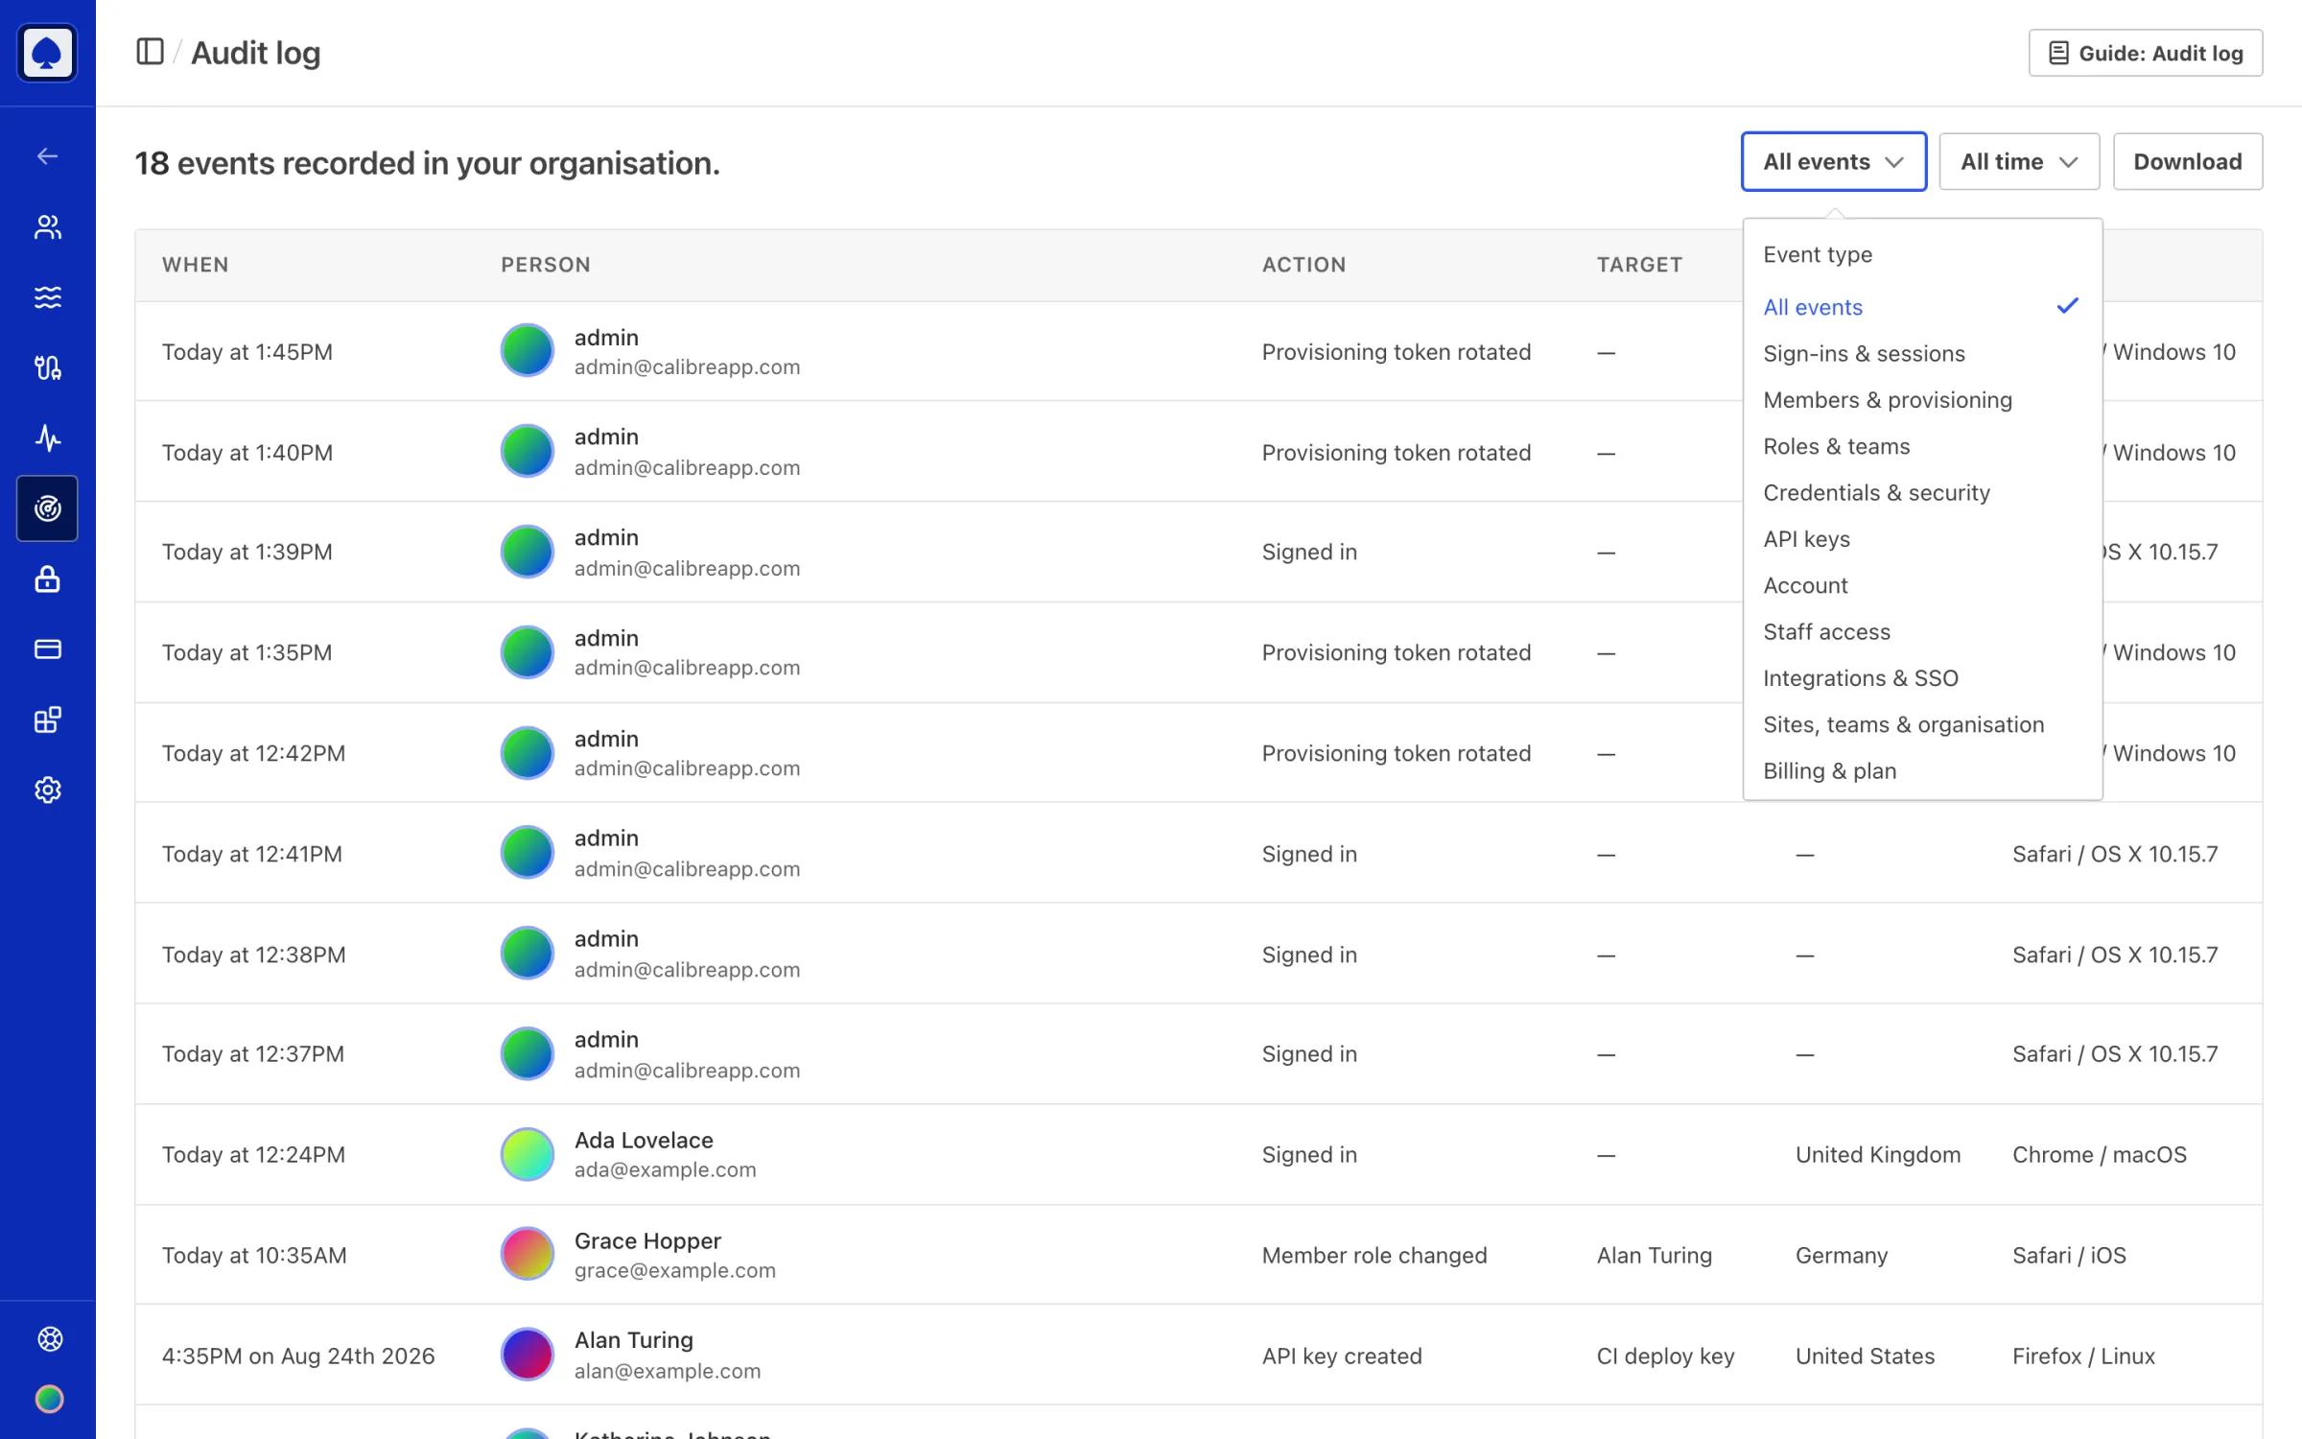Click 'API key created' action
Image resolution: width=2302 pixels, height=1439 pixels.
1341,1356
